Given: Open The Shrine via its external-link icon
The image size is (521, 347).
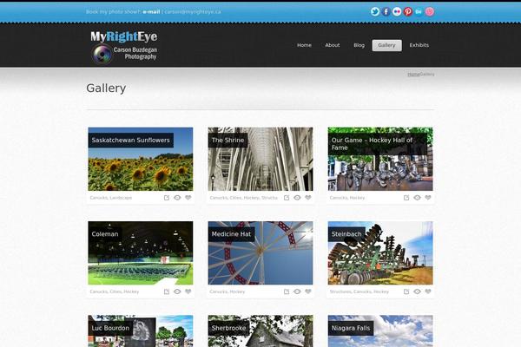Looking at the screenshot, I should tap(287, 198).
